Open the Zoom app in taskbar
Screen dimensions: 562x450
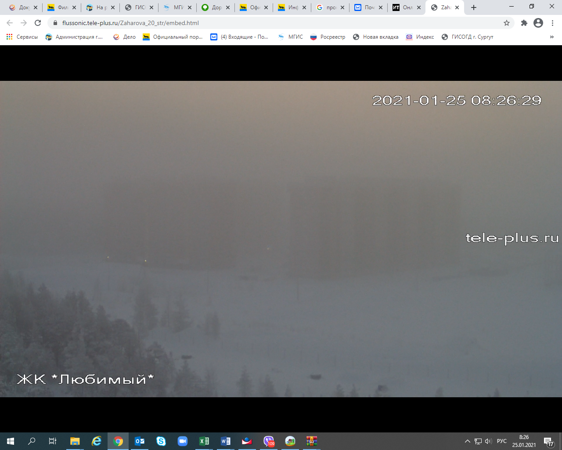coord(183,441)
